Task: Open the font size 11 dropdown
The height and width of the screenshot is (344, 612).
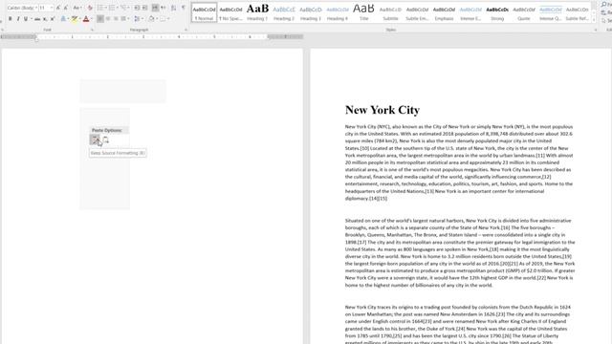Action: (51, 8)
